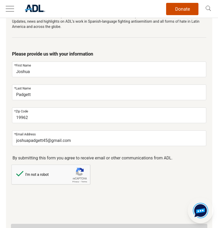Click the "*Zip Code" label text
Image resolution: width=218 pixels, height=228 pixels.
click(x=21, y=111)
